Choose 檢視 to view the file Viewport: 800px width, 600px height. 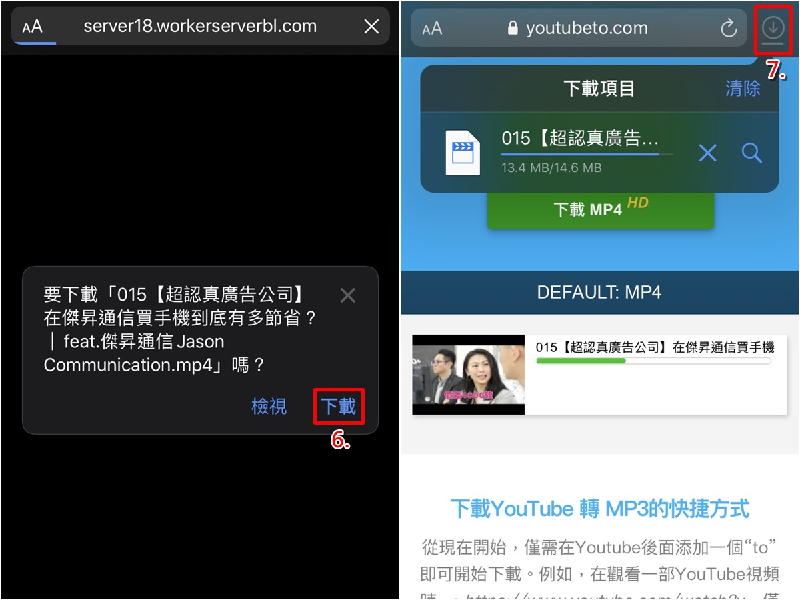tap(269, 407)
